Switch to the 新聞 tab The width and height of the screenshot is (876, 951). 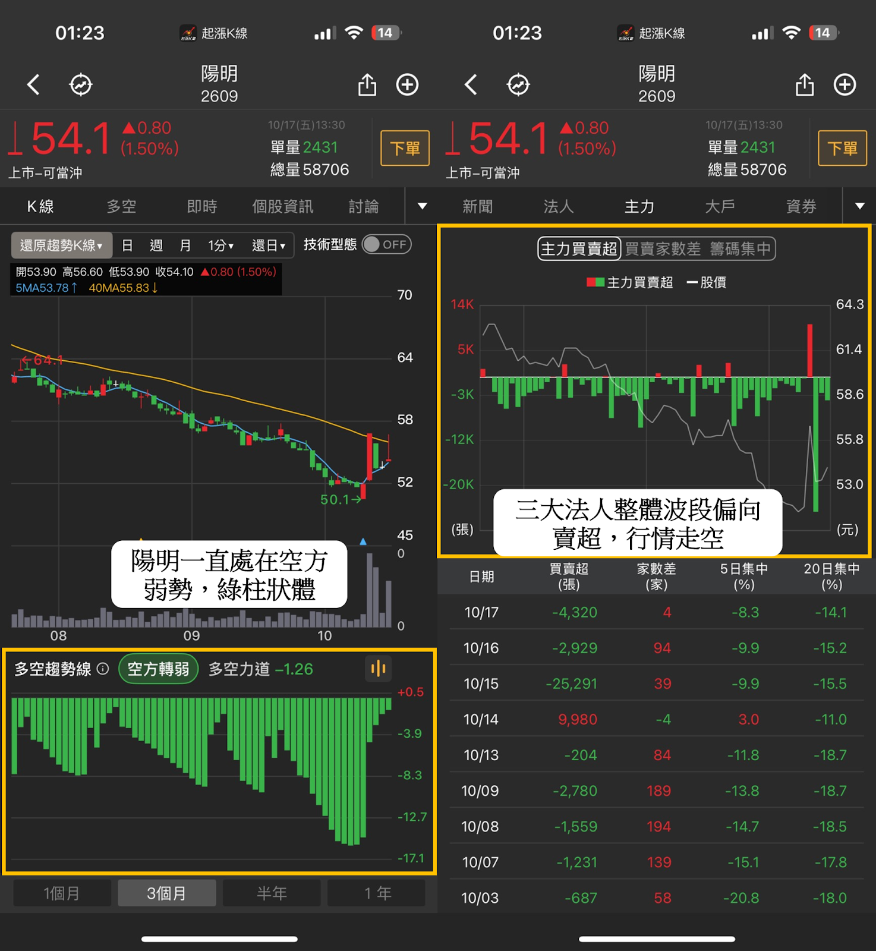(x=478, y=206)
